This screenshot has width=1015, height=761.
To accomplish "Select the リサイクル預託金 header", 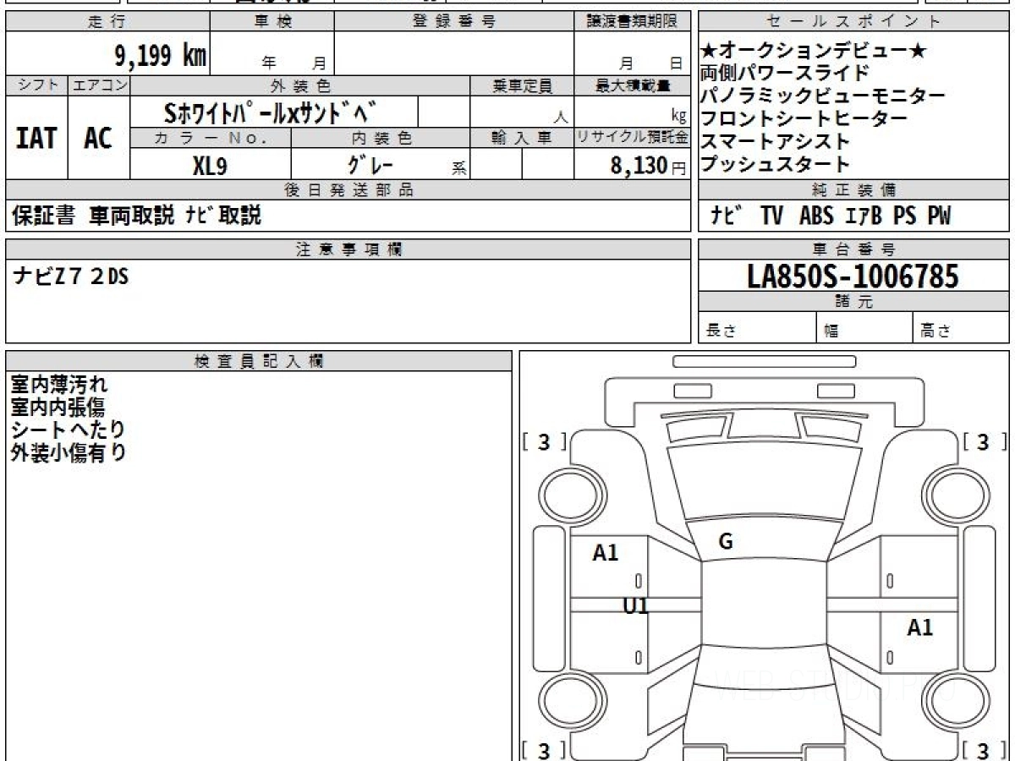I will click(x=633, y=138).
